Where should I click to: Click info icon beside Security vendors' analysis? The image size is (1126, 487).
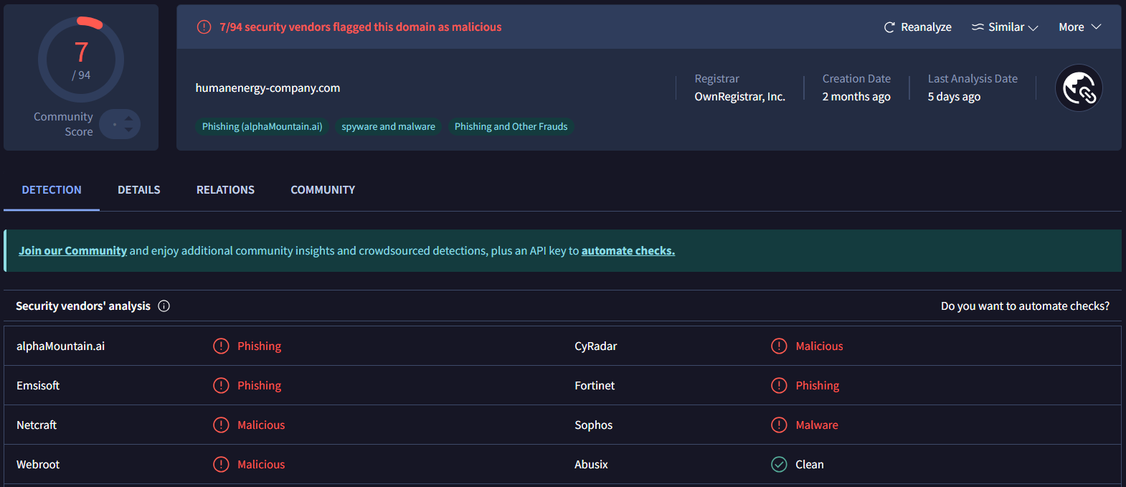tap(164, 306)
